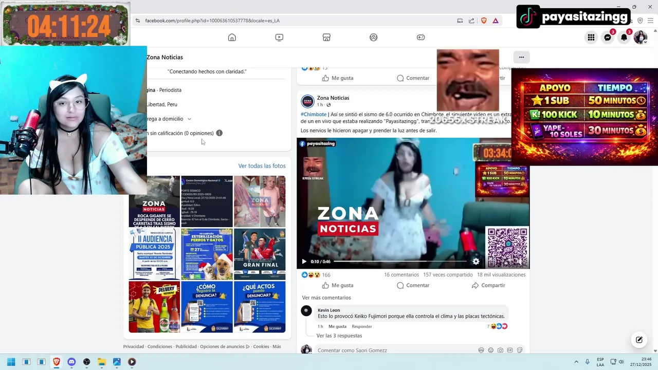Viewport: 658px width, 370px height.
Task: Open the Roca Gigante news photo thumbnail
Action: (x=154, y=201)
